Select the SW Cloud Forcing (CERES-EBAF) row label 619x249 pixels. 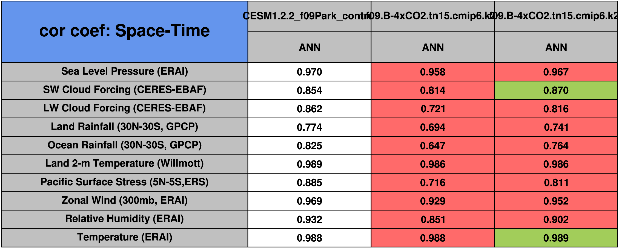click(x=125, y=90)
